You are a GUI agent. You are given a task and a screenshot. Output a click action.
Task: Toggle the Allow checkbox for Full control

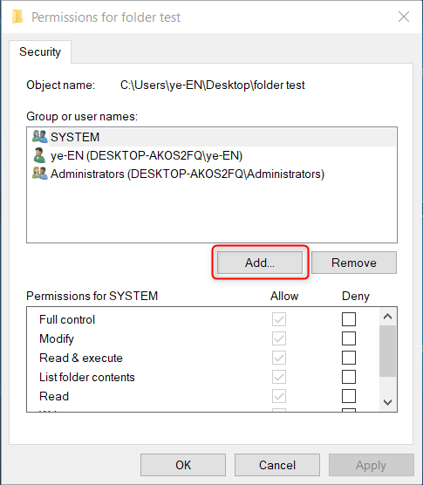pos(279,319)
